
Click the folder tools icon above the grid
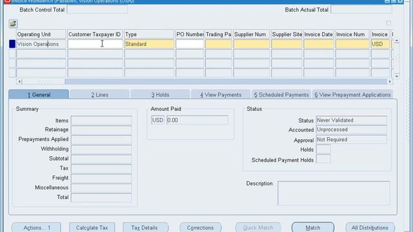tap(13, 24)
